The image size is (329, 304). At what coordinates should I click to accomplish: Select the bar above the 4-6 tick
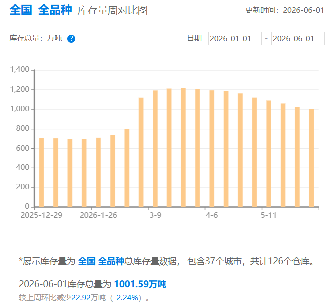[x=212, y=149]
